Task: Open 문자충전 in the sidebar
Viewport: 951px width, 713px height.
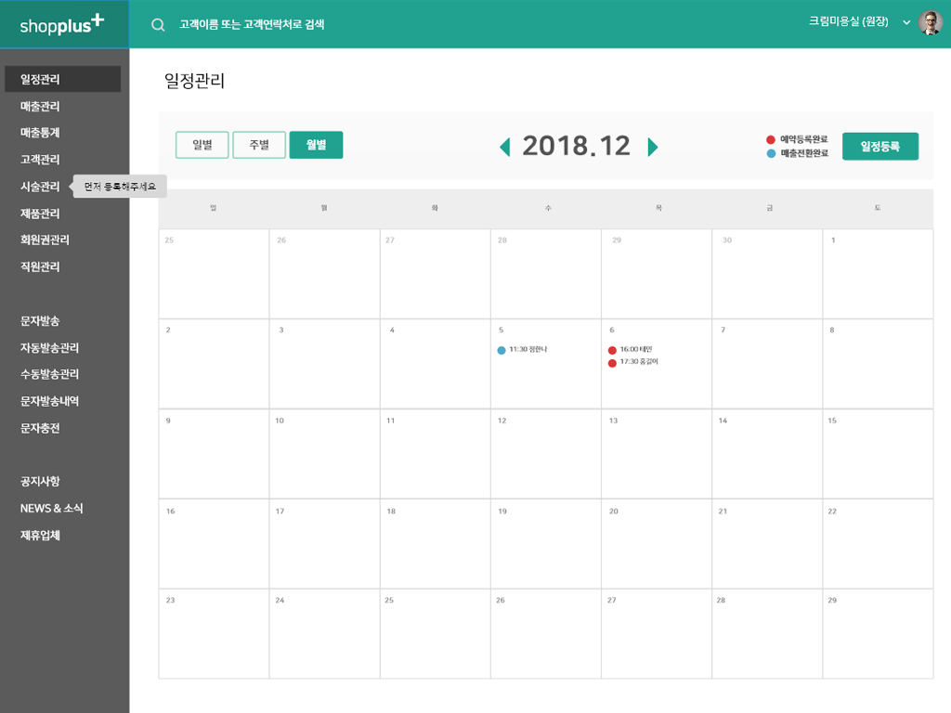Action: click(40, 428)
